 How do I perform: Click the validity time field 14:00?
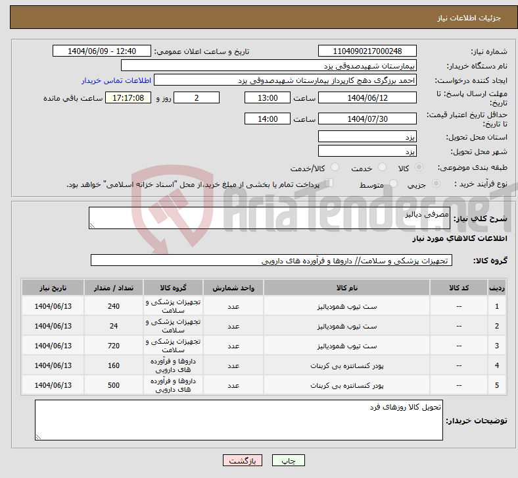coord(268,119)
